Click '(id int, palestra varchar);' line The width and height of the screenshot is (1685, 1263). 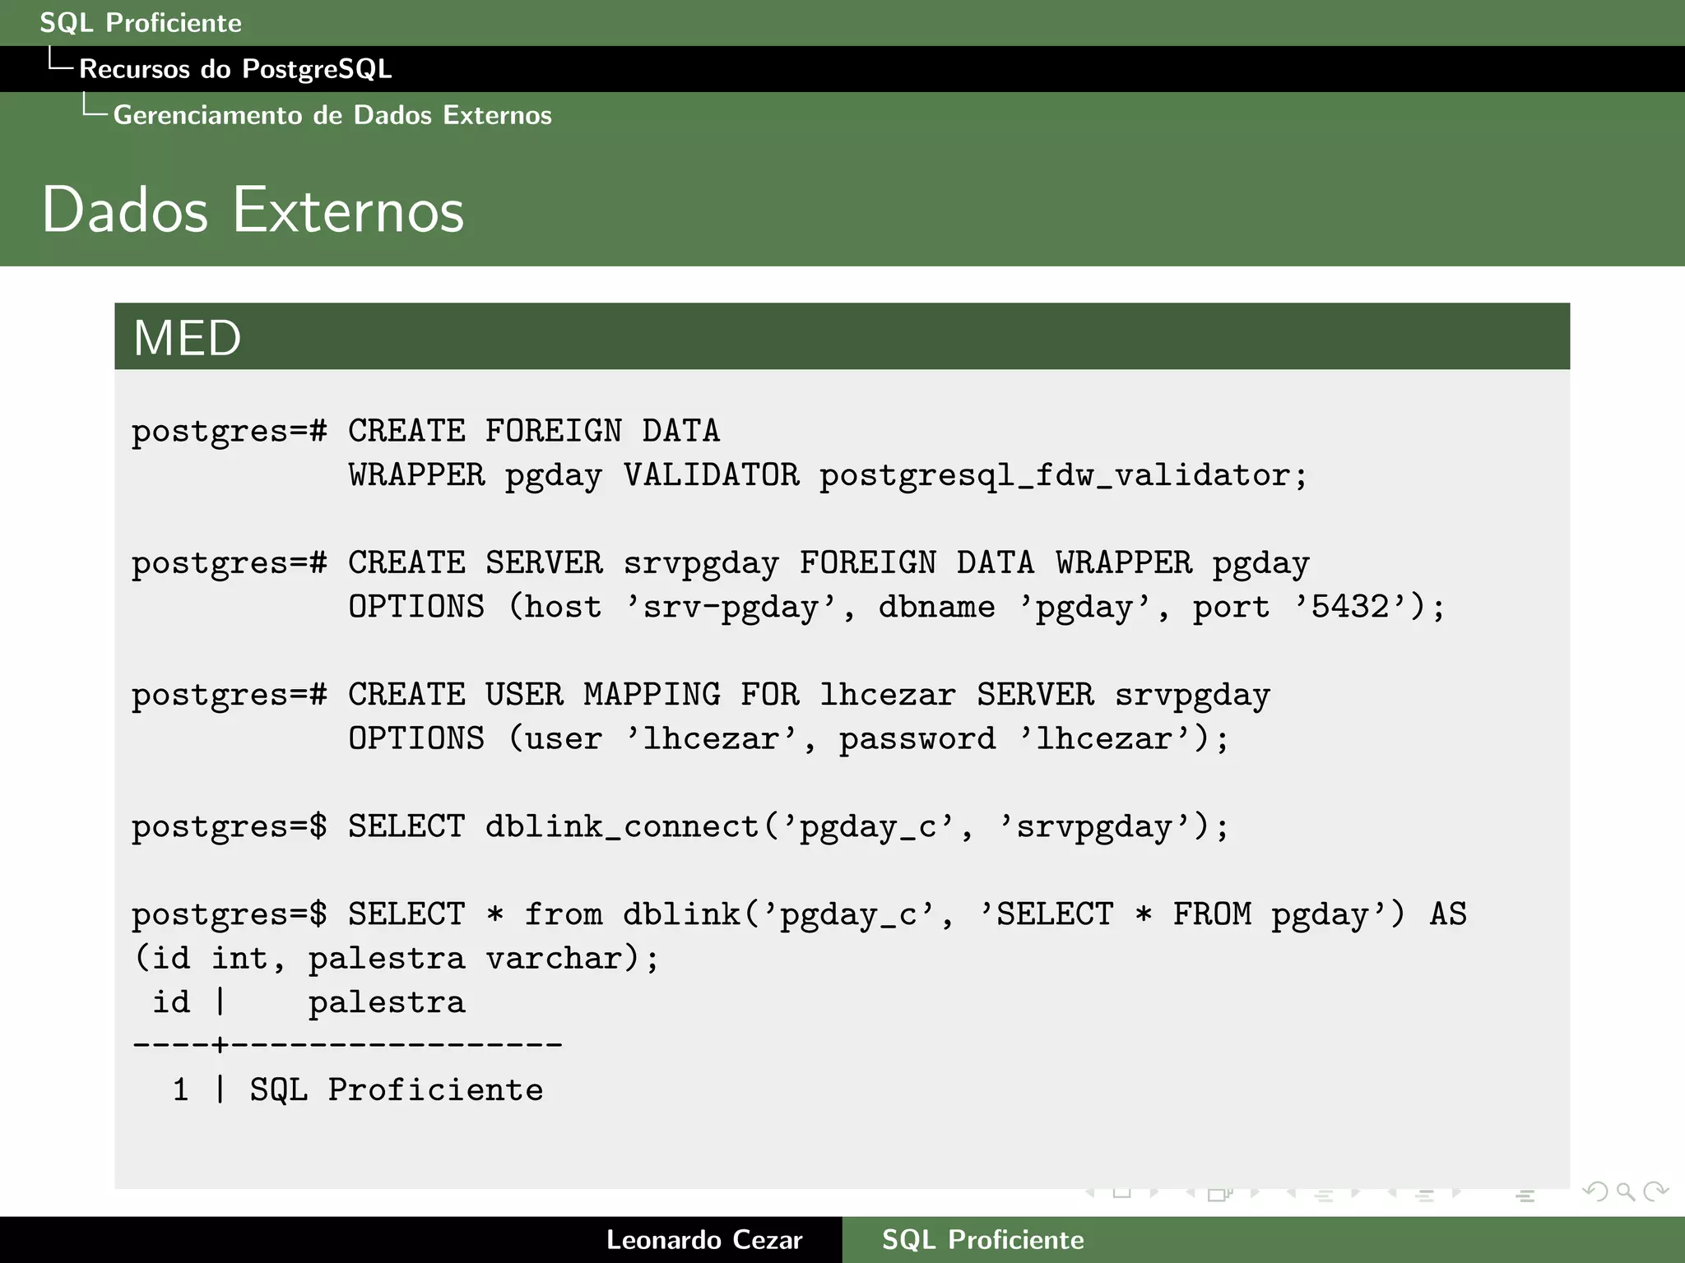pyautogui.click(x=397, y=959)
